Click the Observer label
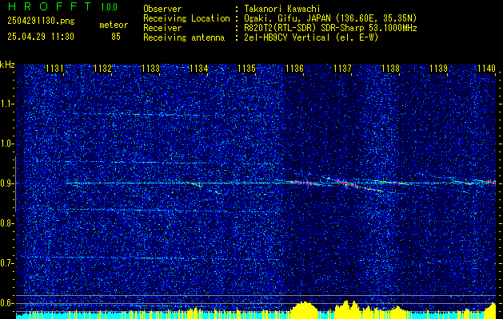 pyautogui.click(x=162, y=9)
